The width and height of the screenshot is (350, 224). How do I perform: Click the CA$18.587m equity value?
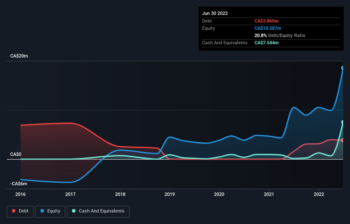click(268, 28)
